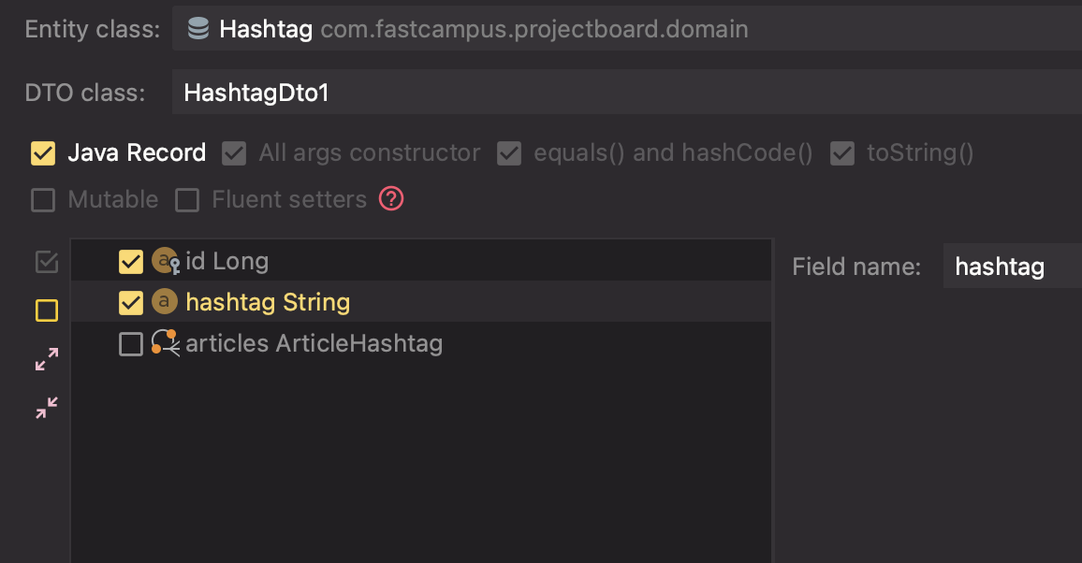Uncheck the hashtag String field

coord(131,303)
